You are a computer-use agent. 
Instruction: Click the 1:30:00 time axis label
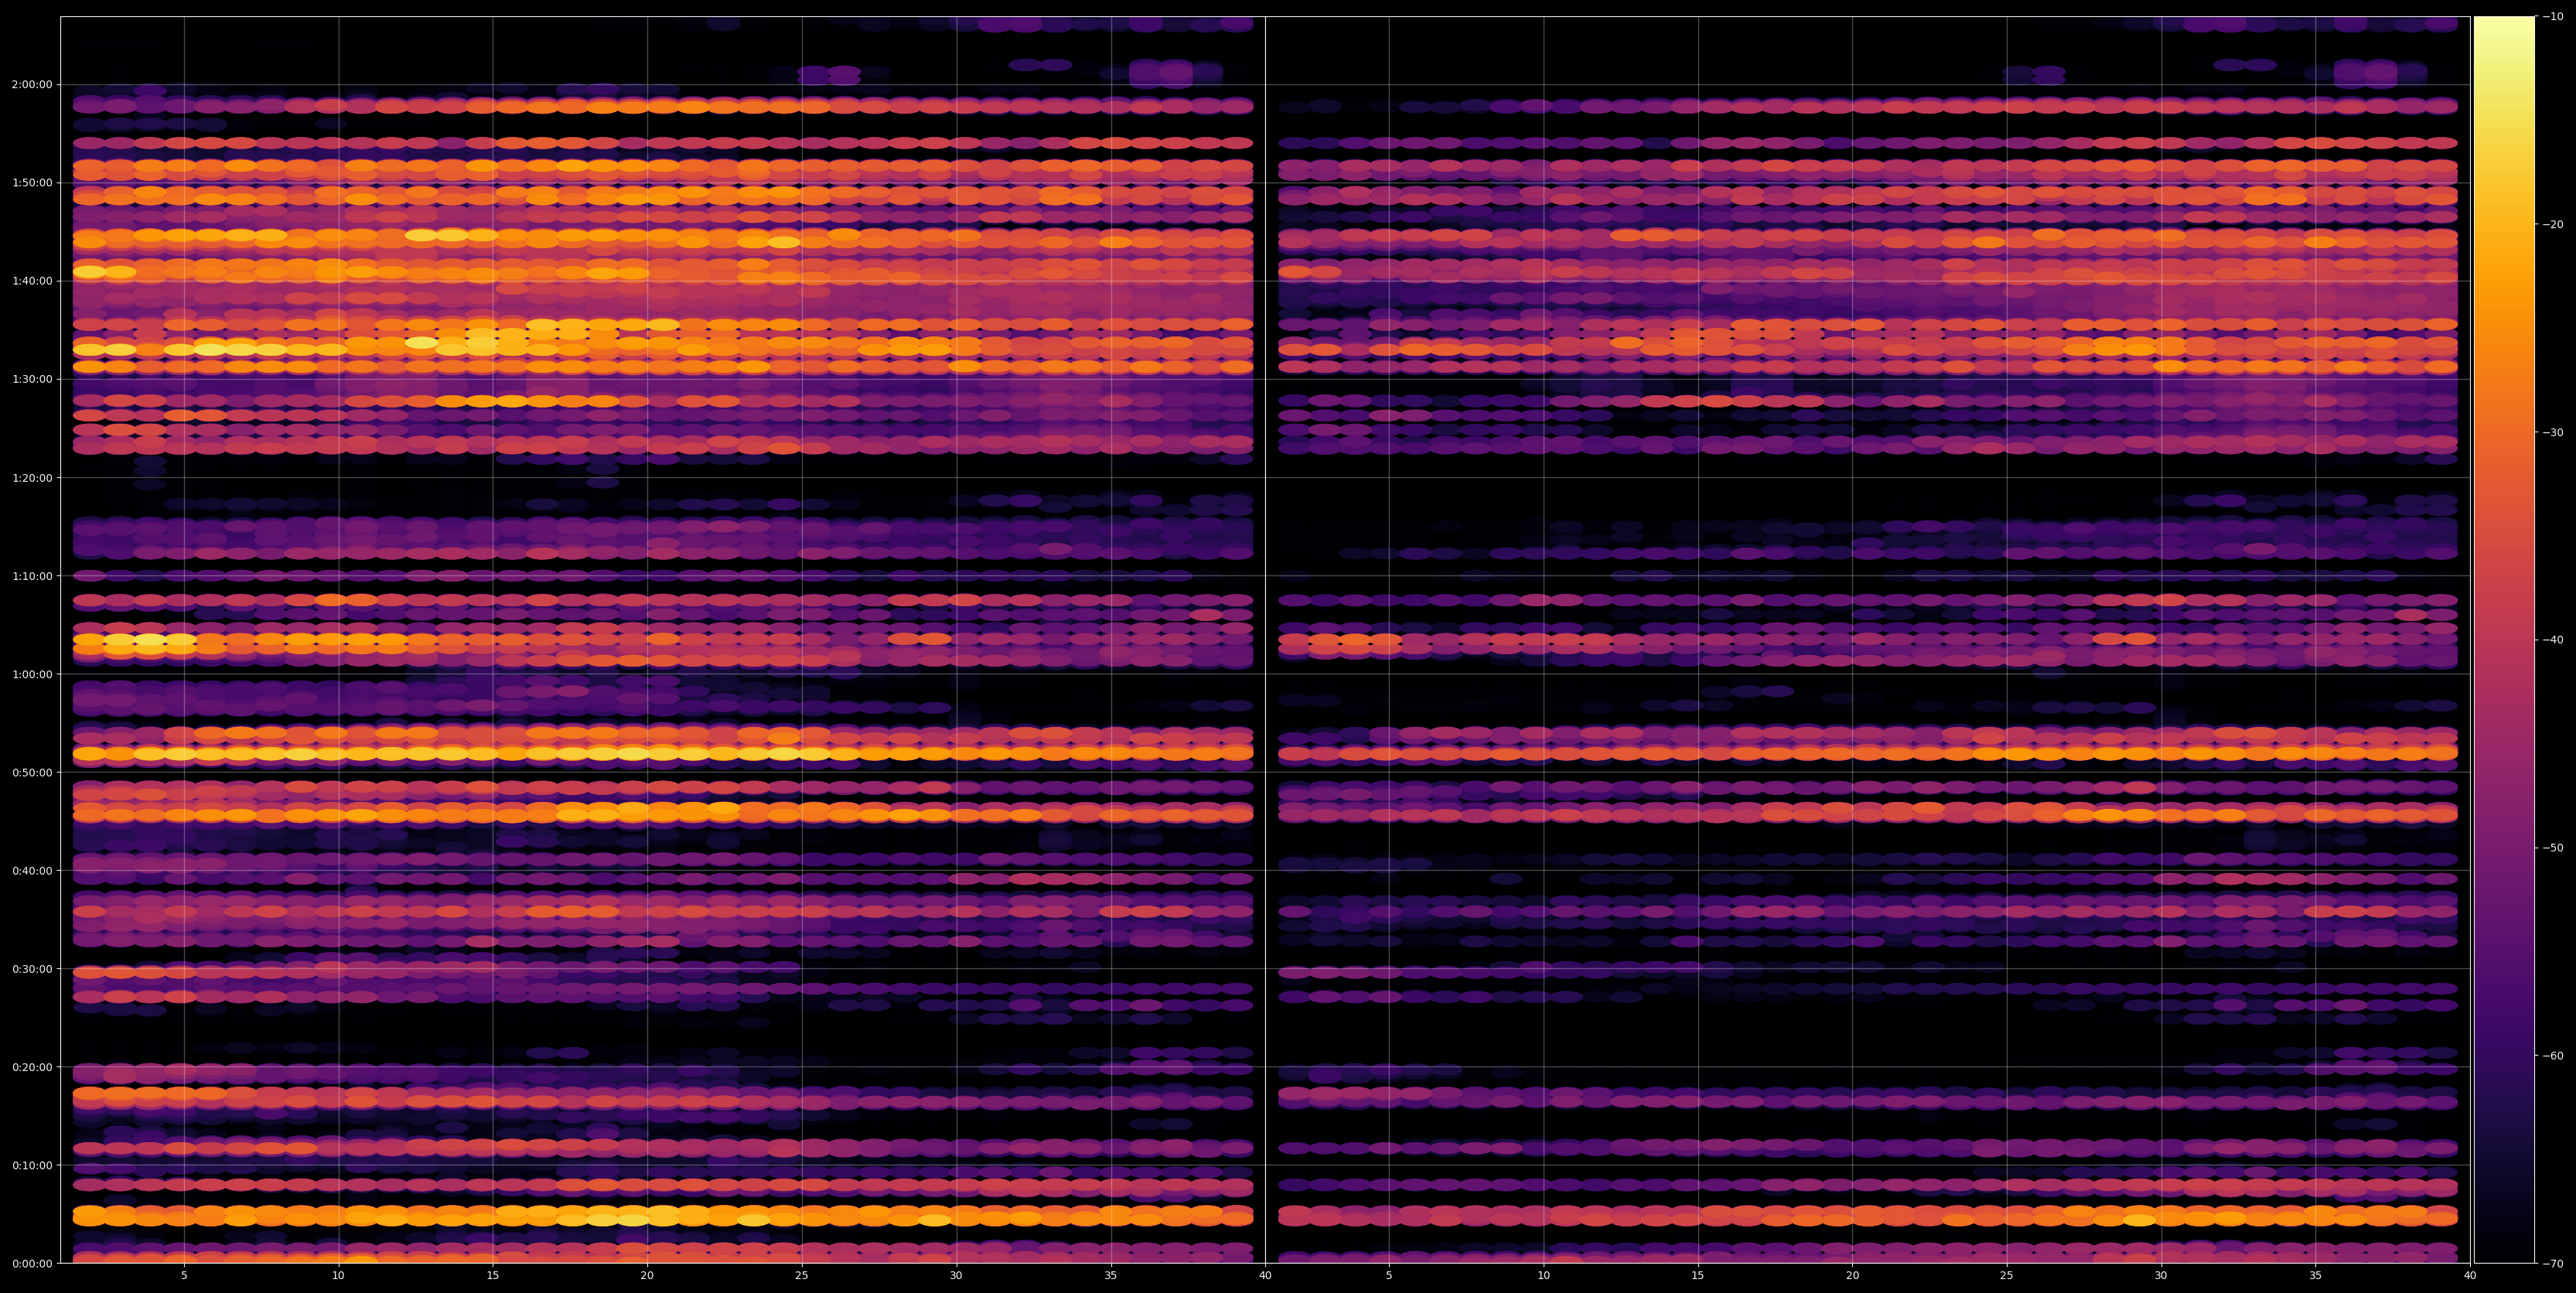click(x=32, y=379)
